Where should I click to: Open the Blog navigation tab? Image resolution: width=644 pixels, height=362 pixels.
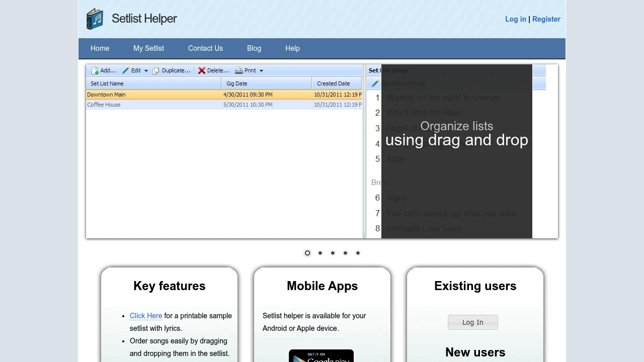pyautogui.click(x=254, y=48)
